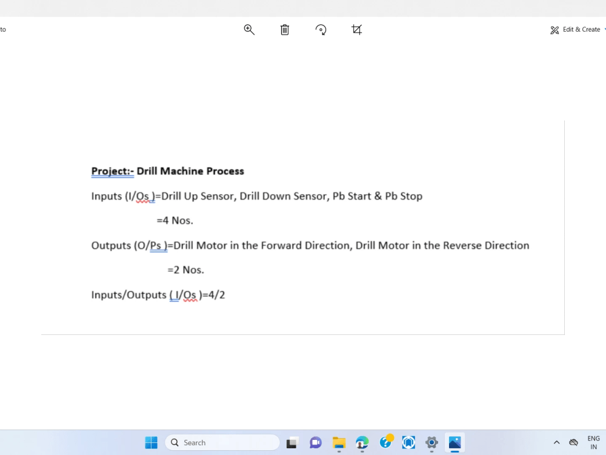The width and height of the screenshot is (606, 455).
Task: Click the Edit & Create scissors icon
Action: (554, 29)
